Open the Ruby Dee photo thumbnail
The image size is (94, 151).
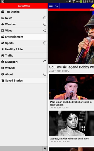point(71,123)
